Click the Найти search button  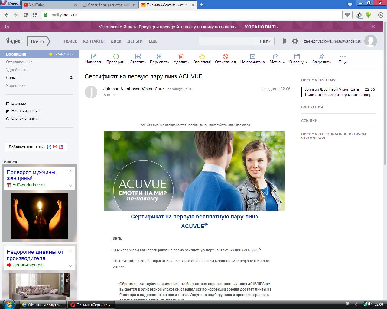click(x=265, y=41)
